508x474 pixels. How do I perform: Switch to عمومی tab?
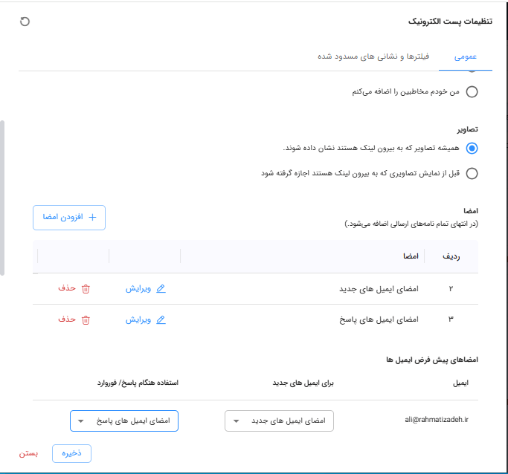pos(466,56)
